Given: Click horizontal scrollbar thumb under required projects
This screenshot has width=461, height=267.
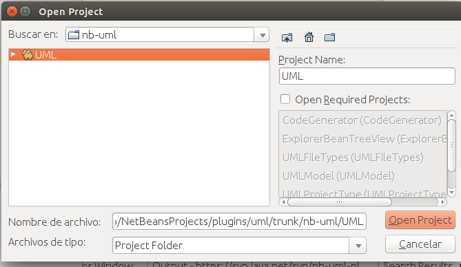Looking at the screenshot, I should (x=340, y=202).
